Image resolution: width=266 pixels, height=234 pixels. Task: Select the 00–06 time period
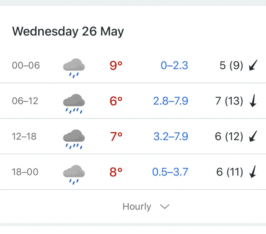click(26, 65)
